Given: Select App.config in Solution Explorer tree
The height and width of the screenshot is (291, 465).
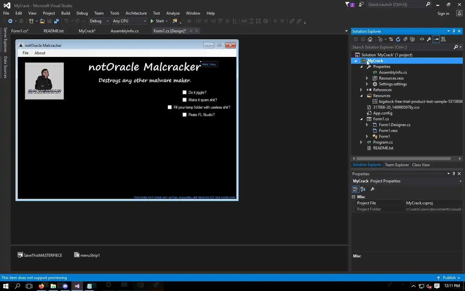Looking at the screenshot, I should pyautogui.click(x=383, y=113).
